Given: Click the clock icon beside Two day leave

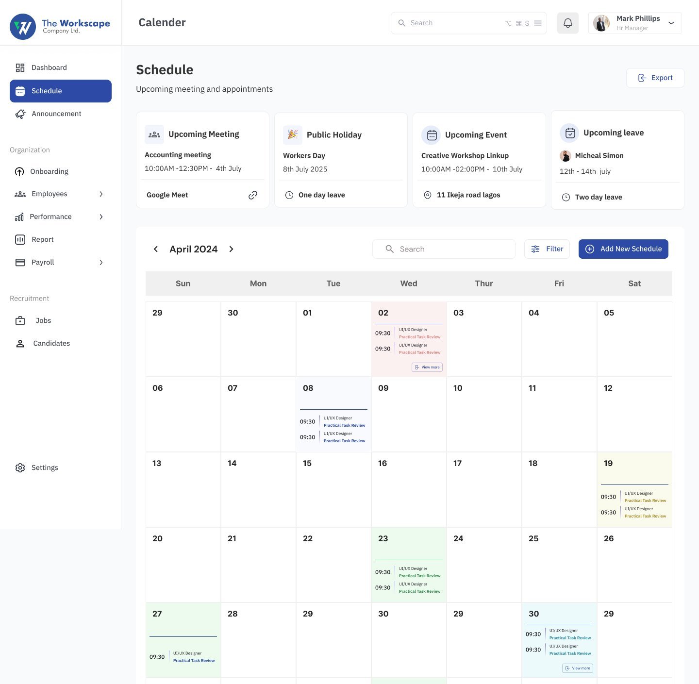Looking at the screenshot, I should 566,197.
